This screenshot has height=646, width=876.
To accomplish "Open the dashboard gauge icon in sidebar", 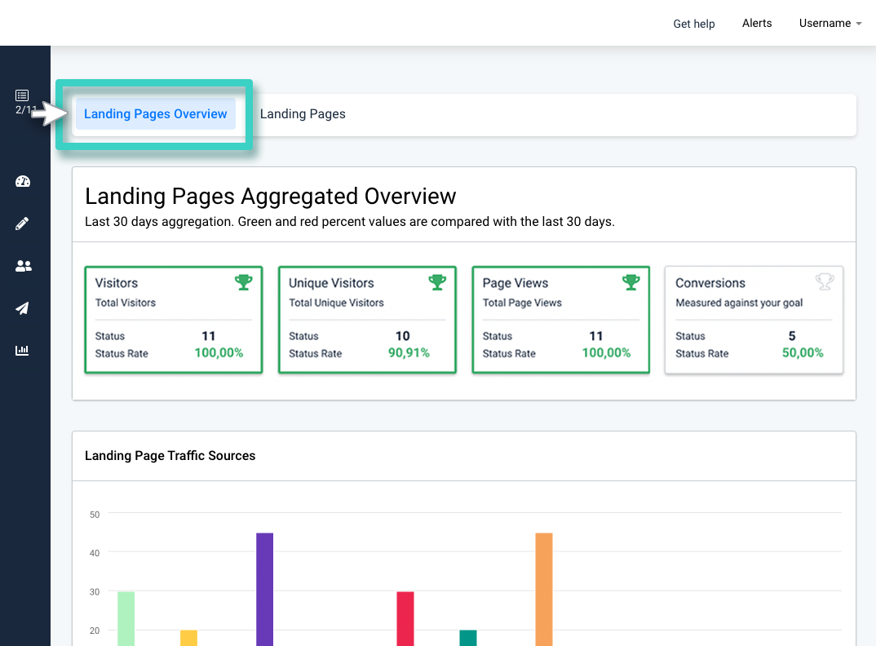I will pos(22,182).
